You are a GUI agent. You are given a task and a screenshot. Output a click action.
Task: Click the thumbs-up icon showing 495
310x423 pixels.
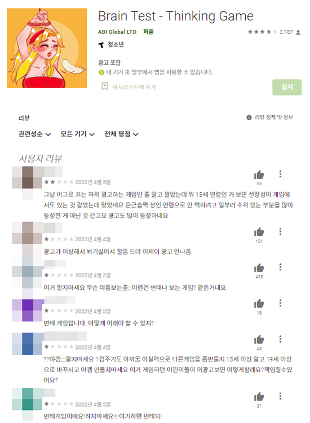pyautogui.click(x=259, y=268)
